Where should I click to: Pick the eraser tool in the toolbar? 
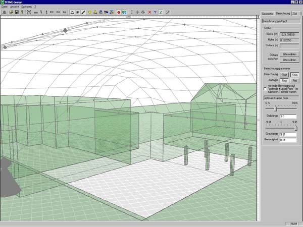(x=168, y=12)
